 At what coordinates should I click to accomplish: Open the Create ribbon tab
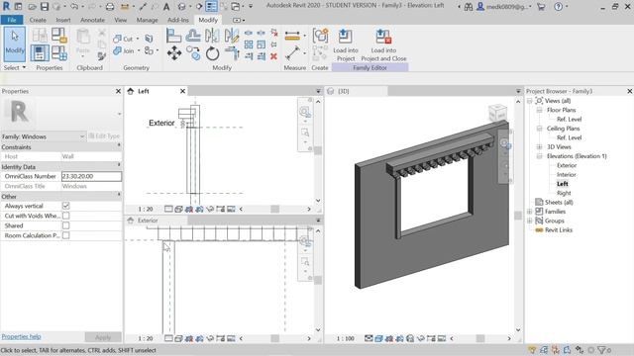[x=38, y=20]
